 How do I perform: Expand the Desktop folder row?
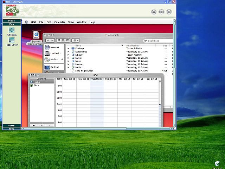pyautogui.click(x=69, y=49)
